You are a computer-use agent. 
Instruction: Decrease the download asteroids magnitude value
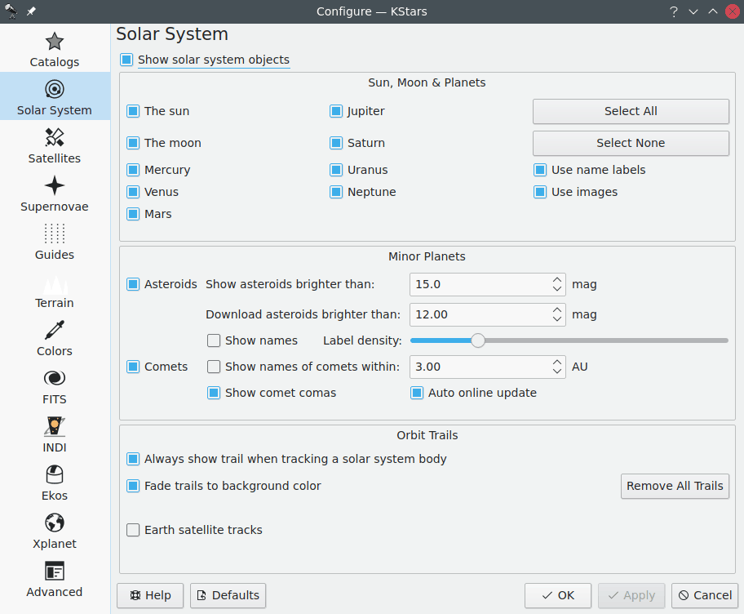coord(557,319)
